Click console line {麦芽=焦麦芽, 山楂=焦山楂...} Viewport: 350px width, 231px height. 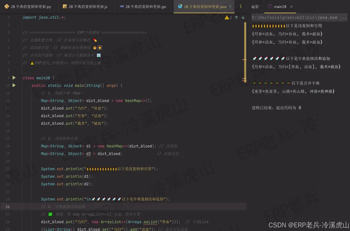293,91
